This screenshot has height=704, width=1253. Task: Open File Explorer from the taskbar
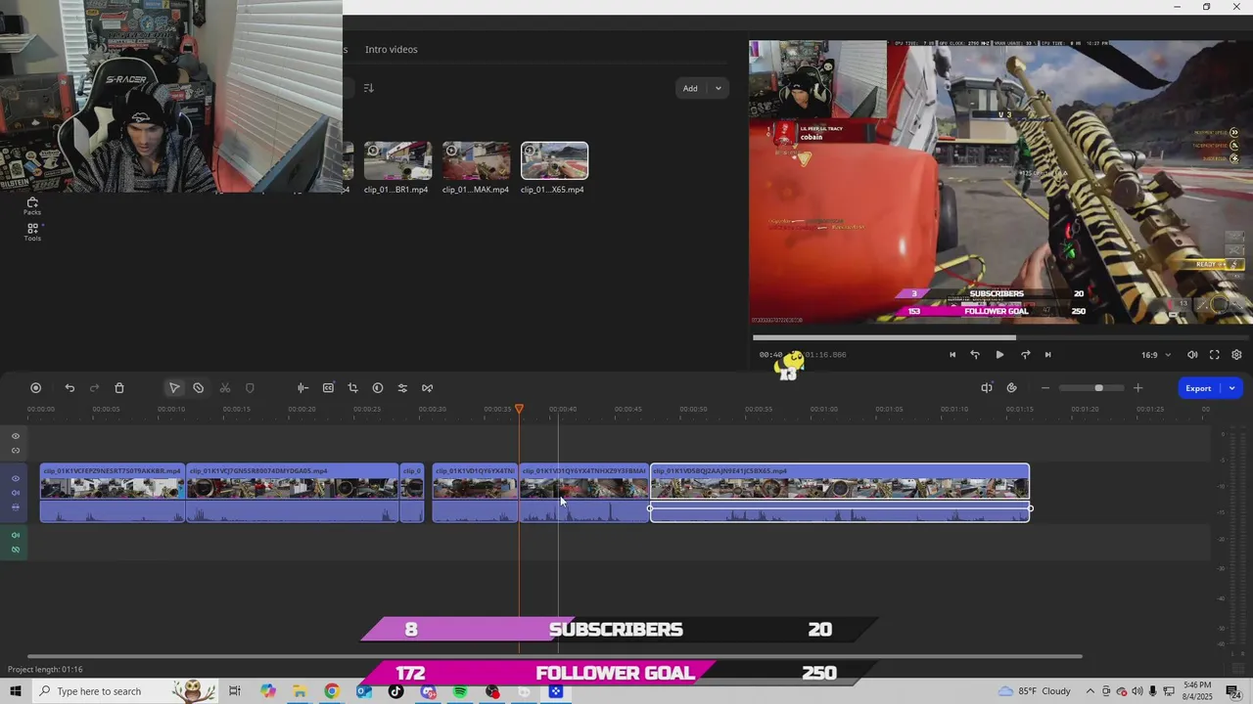(300, 691)
